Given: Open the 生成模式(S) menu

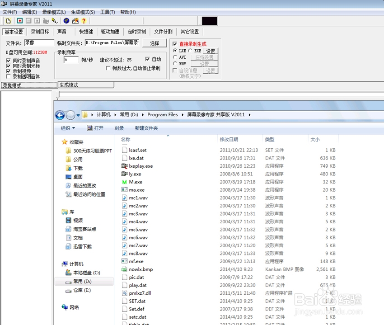Looking at the screenshot, I should pos(83,12).
